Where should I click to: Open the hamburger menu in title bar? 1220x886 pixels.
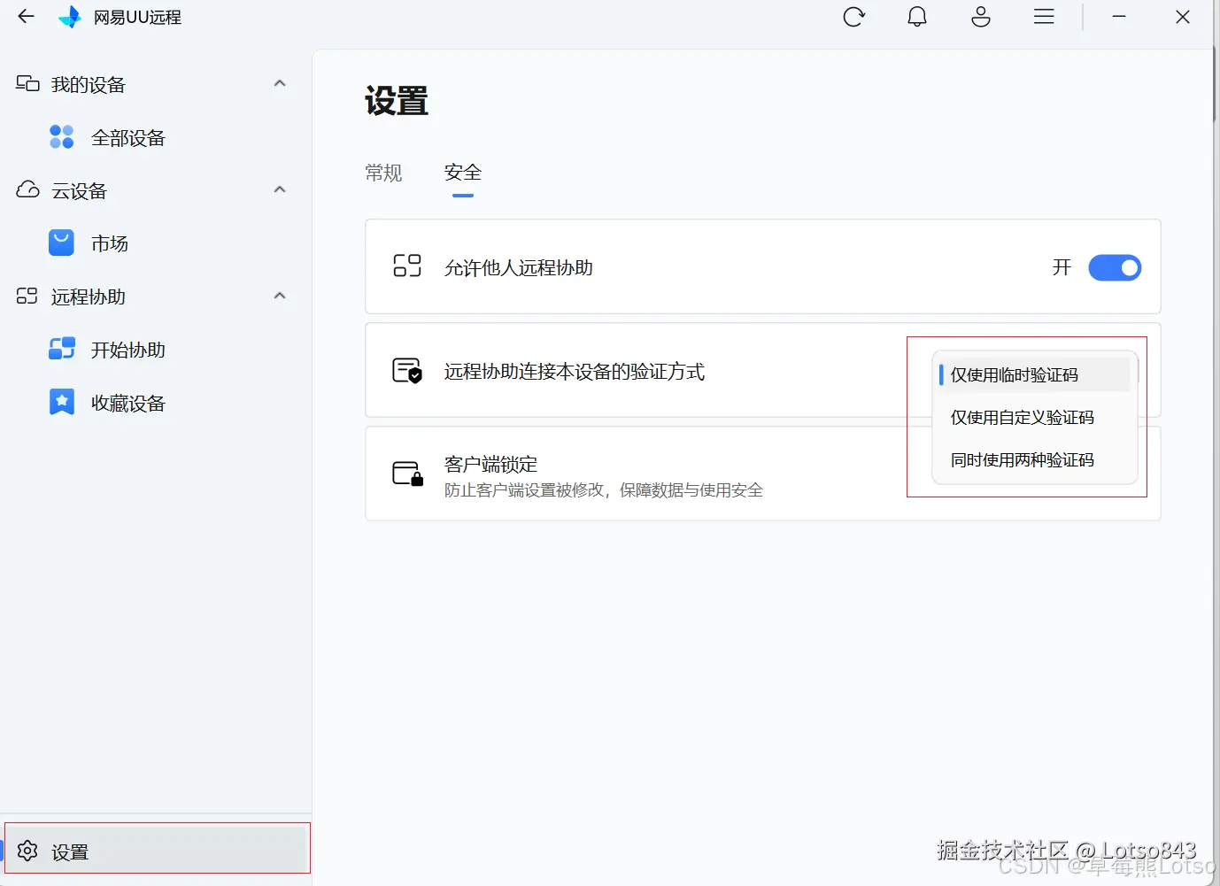coord(1043,16)
